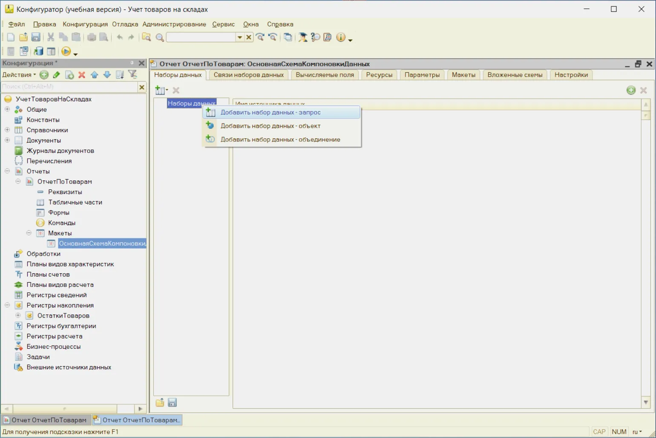The height and width of the screenshot is (438, 656).
Task: Click the Syntax helper icon in toolbar
Action: click(327, 37)
